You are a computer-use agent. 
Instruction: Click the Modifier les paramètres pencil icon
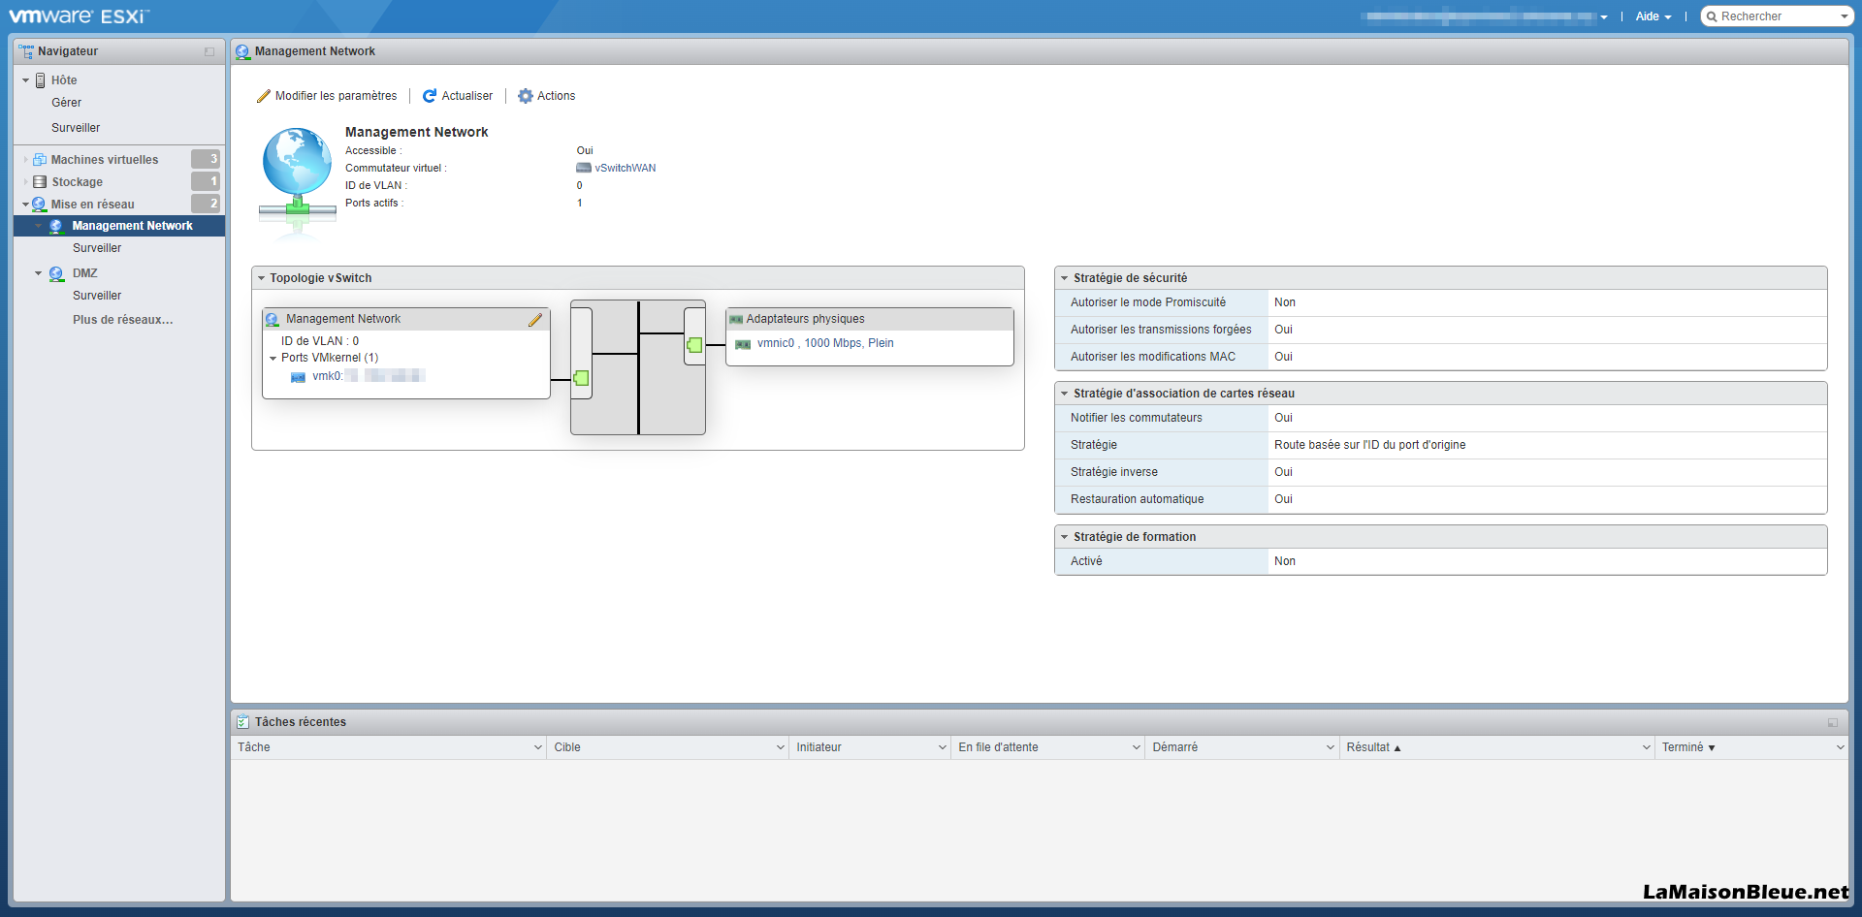pyautogui.click(x=263, y=96)
